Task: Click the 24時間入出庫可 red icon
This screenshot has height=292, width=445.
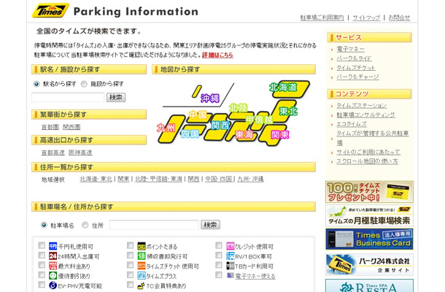Action: pyautogui.click(x=53, y=255)
